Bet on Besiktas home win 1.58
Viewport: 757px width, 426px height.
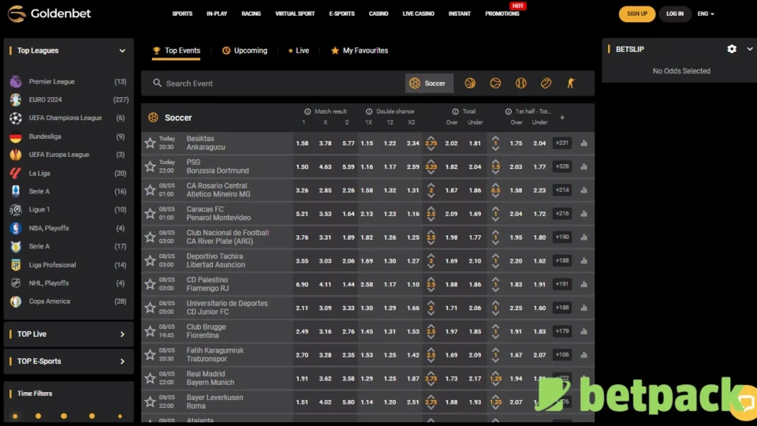point(302,144)
